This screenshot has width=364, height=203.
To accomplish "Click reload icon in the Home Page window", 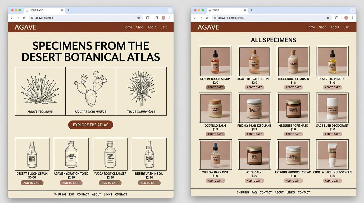I will [x=24, y=18].
